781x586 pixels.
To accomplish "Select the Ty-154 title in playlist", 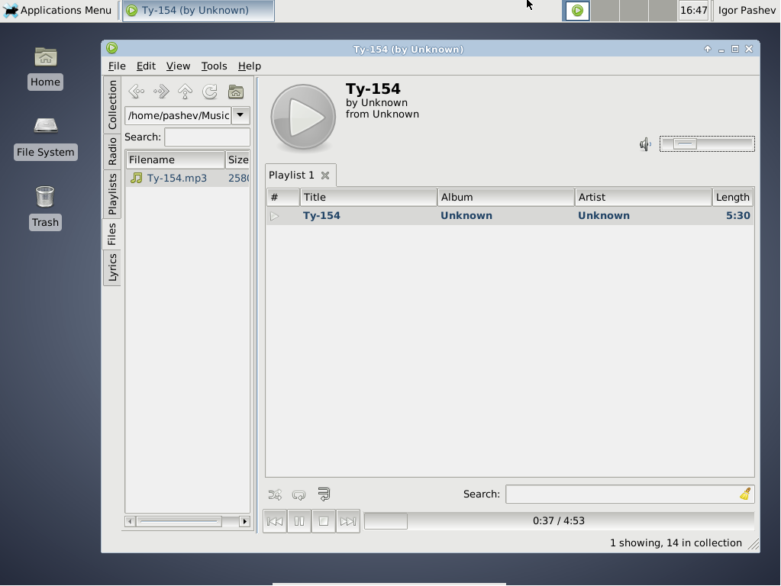I will pyautogui.click(x=321, y=216).
